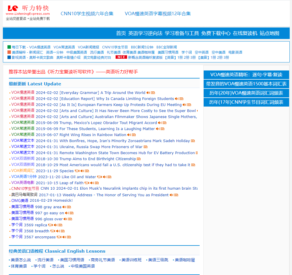Click audio icon for Leap of Faith
292x275 pixels.
tap(92, 183)
